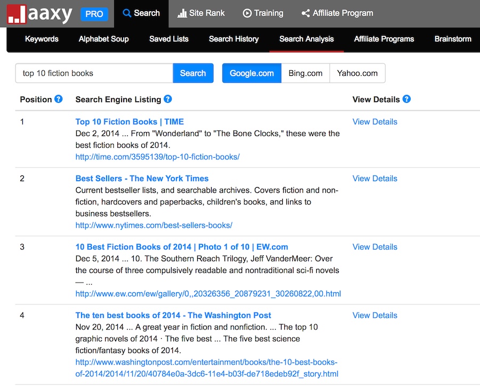Click the help icon beside Position
480x386 pixels.
click(x=59, y=99)
